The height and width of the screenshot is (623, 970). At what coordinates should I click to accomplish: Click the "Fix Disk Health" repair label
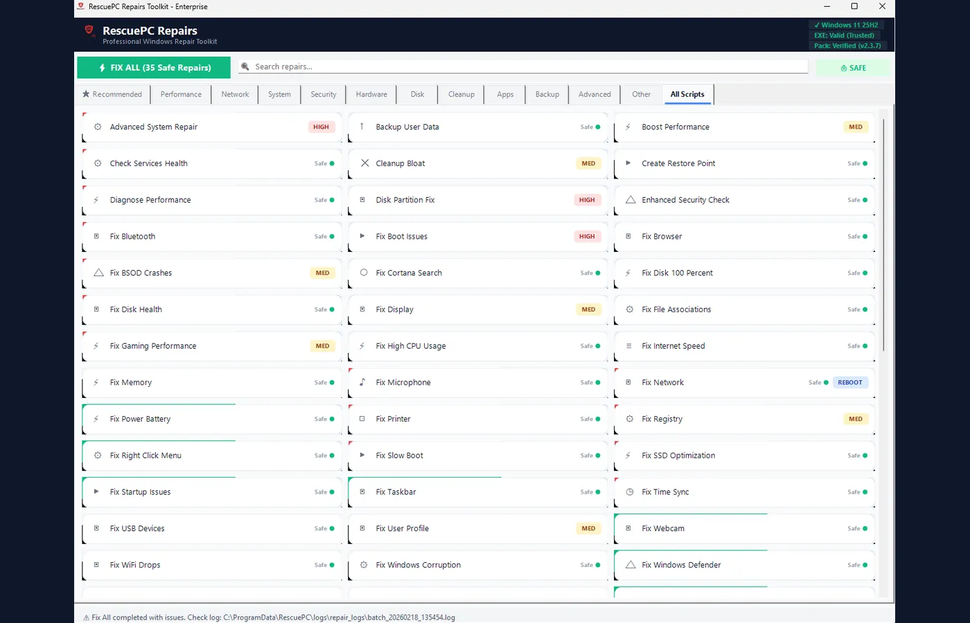pyautogui.click(x=136, y=309)
